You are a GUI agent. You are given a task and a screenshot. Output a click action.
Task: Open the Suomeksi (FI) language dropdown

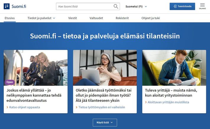coord(136,6)
